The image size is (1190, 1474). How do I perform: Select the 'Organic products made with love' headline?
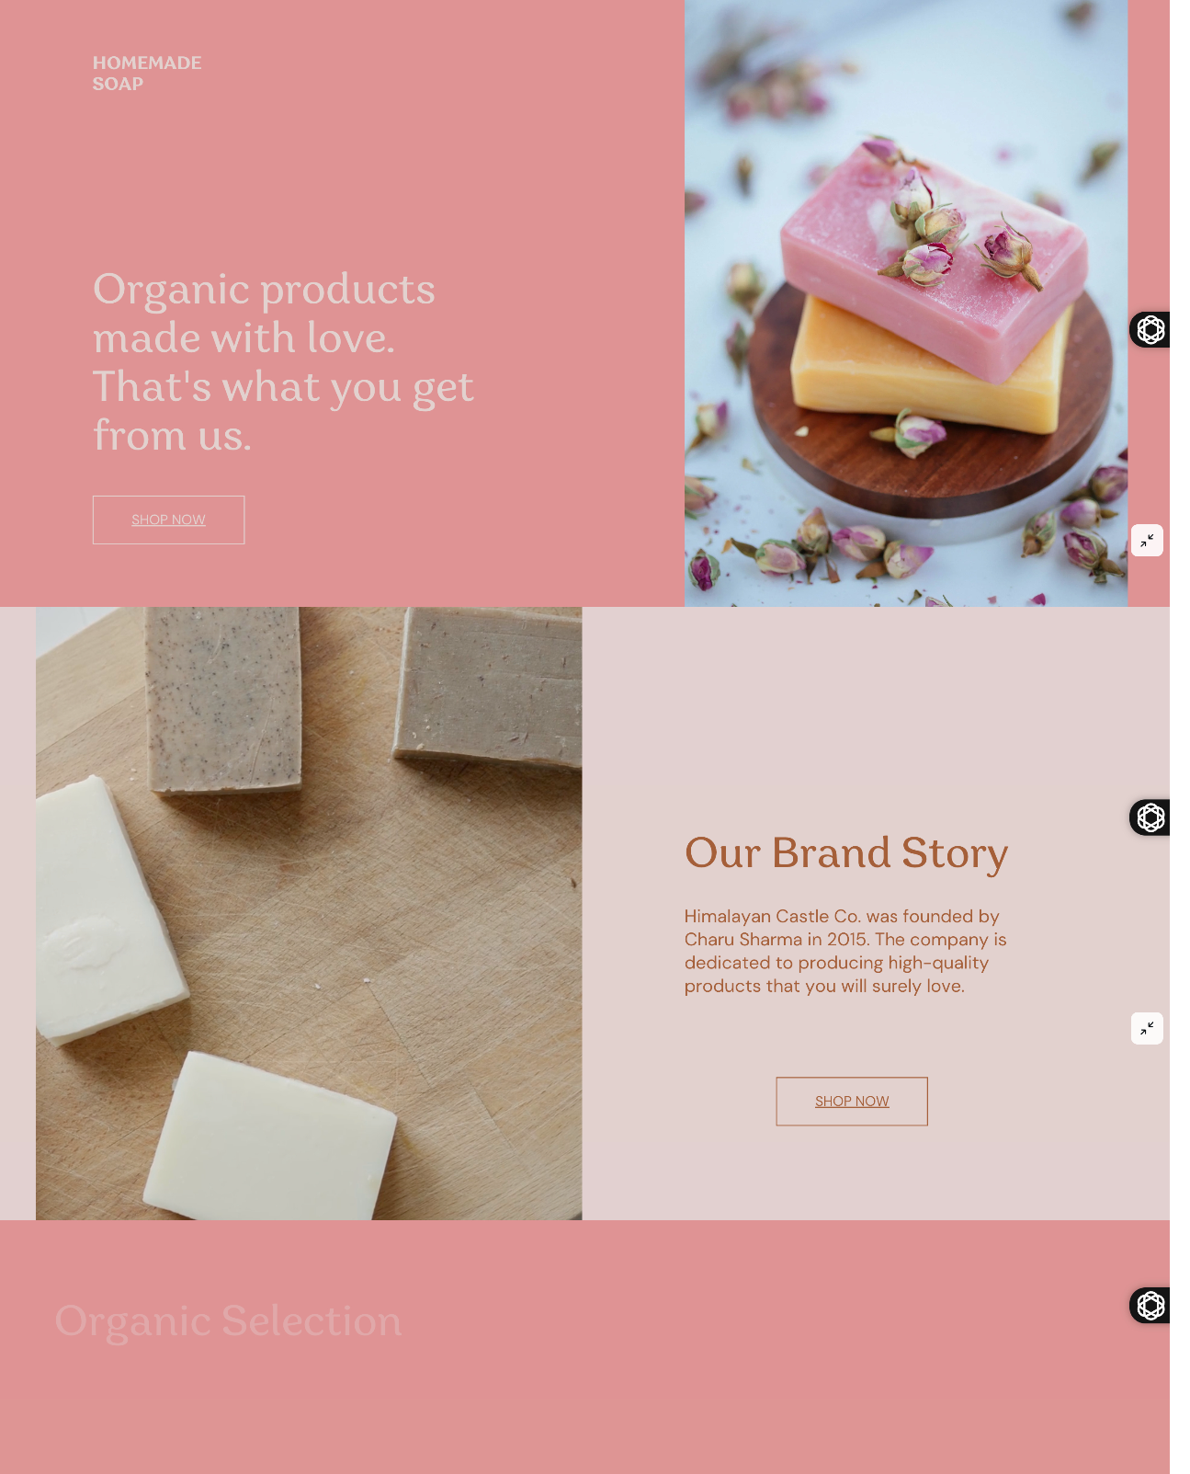pyautogui.click(x=283, y=361)
